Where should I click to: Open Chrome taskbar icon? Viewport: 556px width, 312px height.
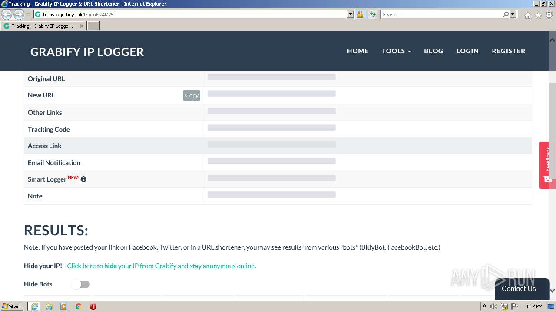(x=79, y=306)
